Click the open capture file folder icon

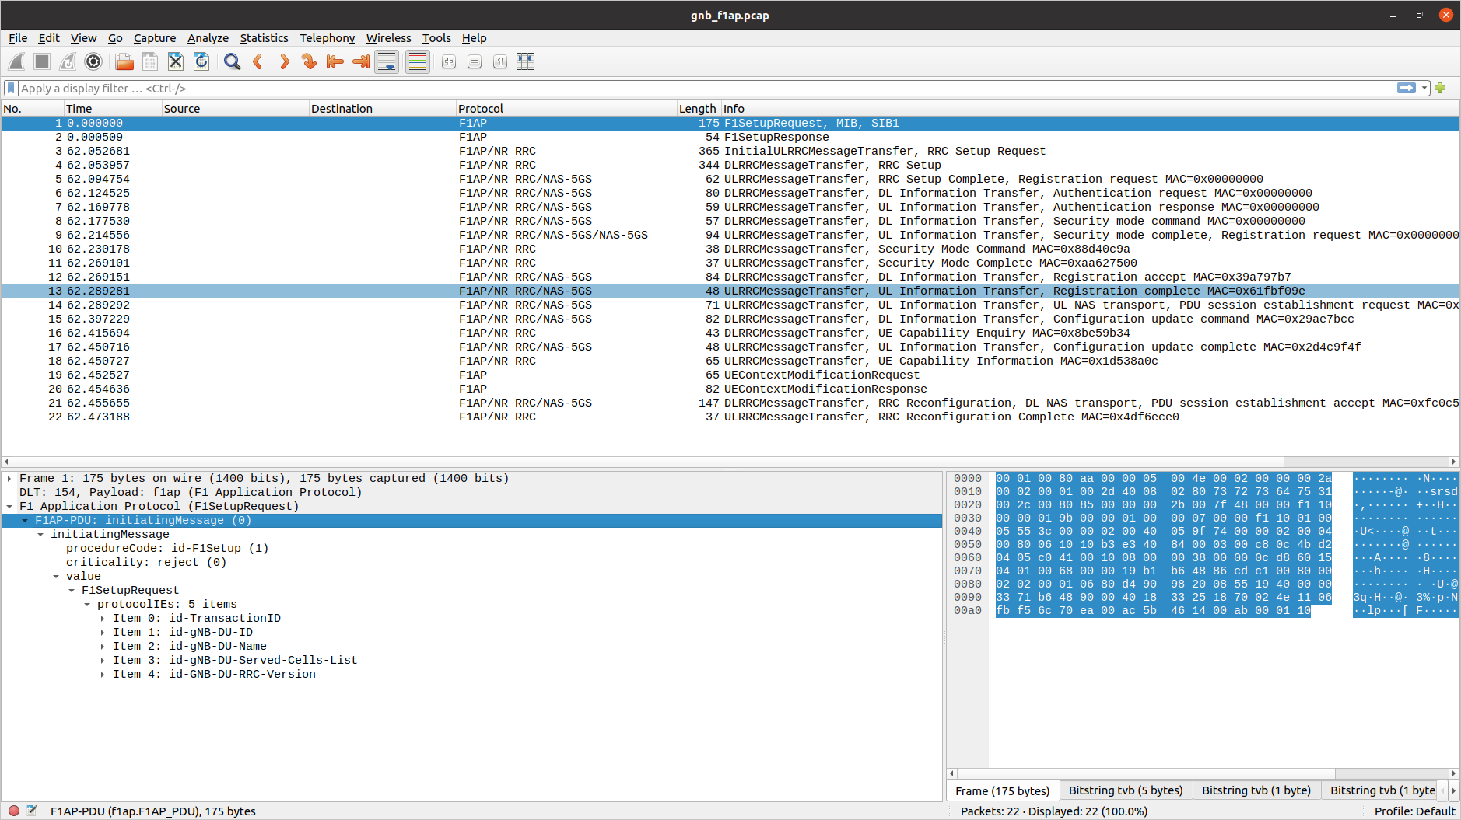point(124,61)
